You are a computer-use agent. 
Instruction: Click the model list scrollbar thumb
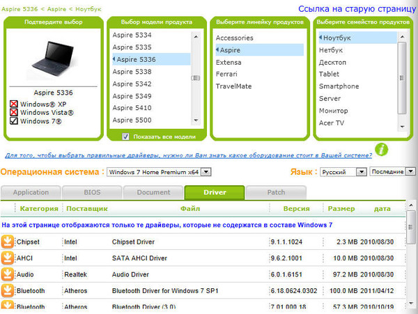click(196, 78)
